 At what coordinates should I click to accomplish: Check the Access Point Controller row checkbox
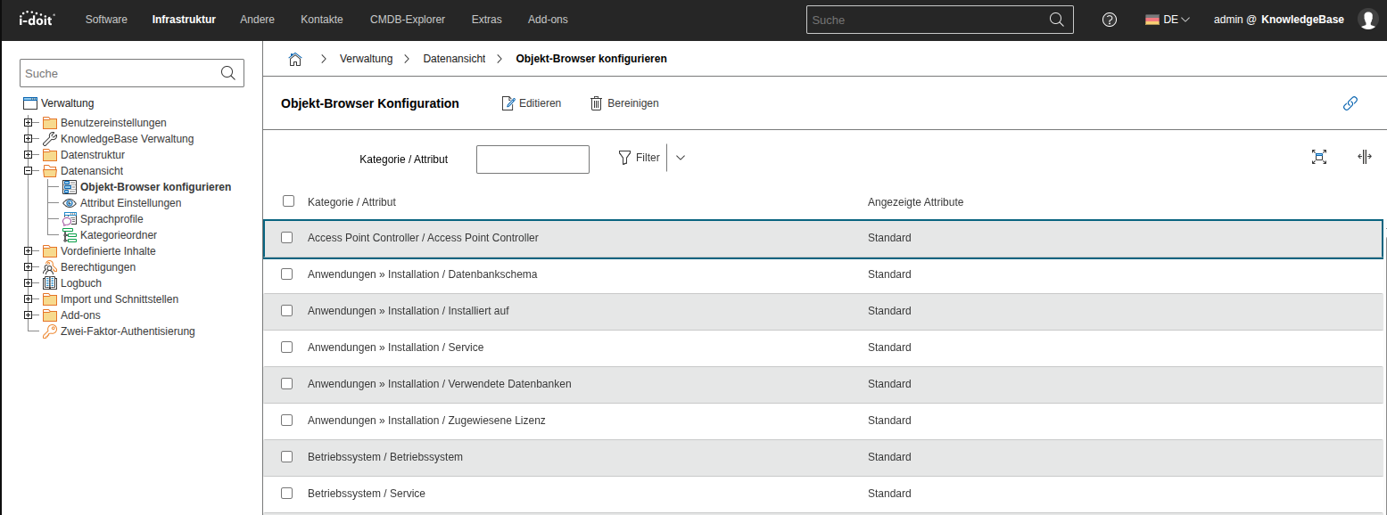tap(287, 238)
